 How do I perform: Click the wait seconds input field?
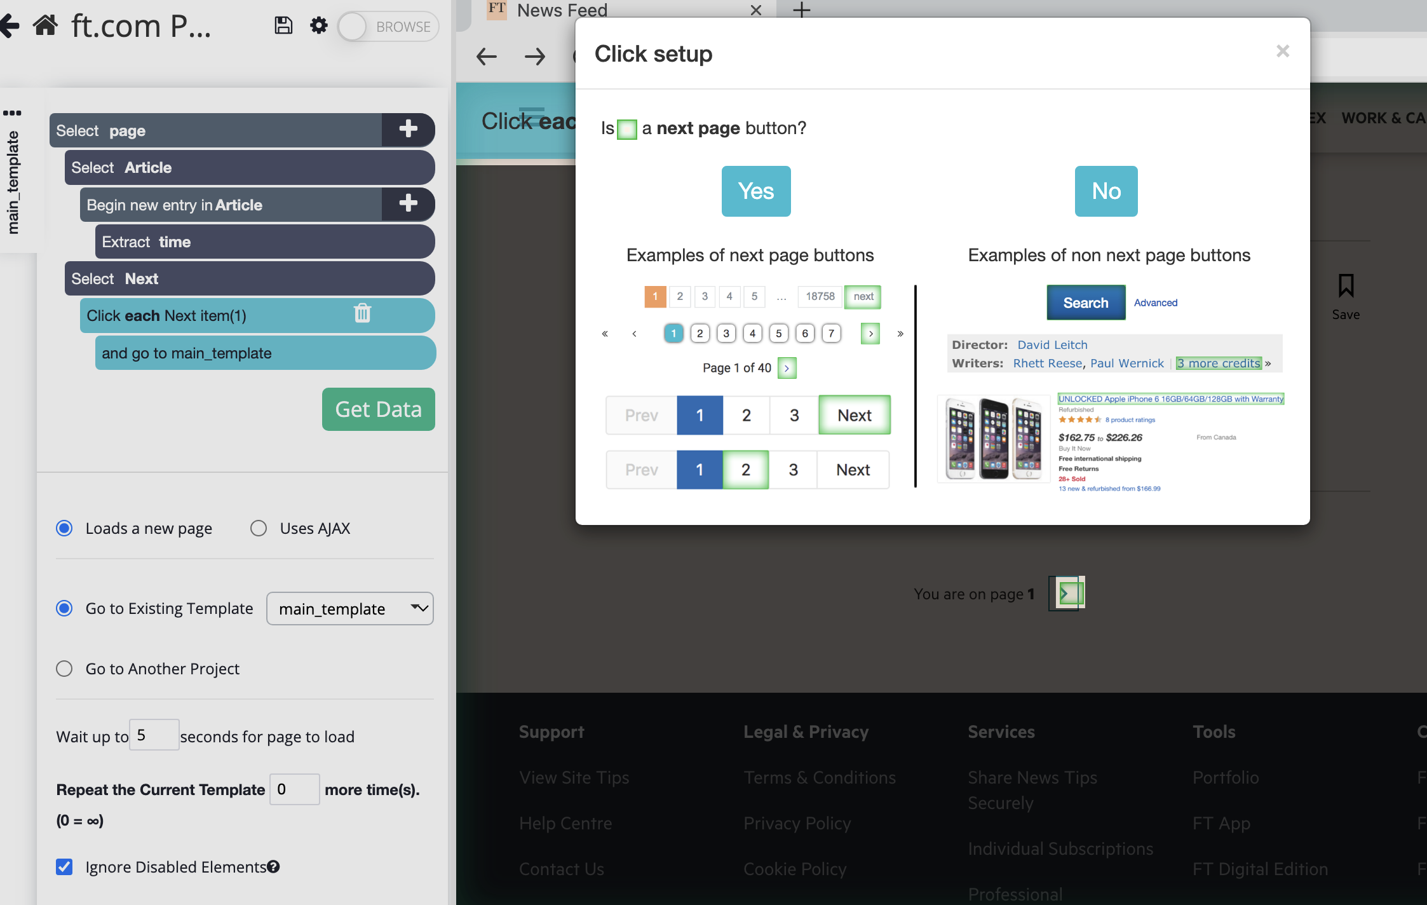pos(154,735)
